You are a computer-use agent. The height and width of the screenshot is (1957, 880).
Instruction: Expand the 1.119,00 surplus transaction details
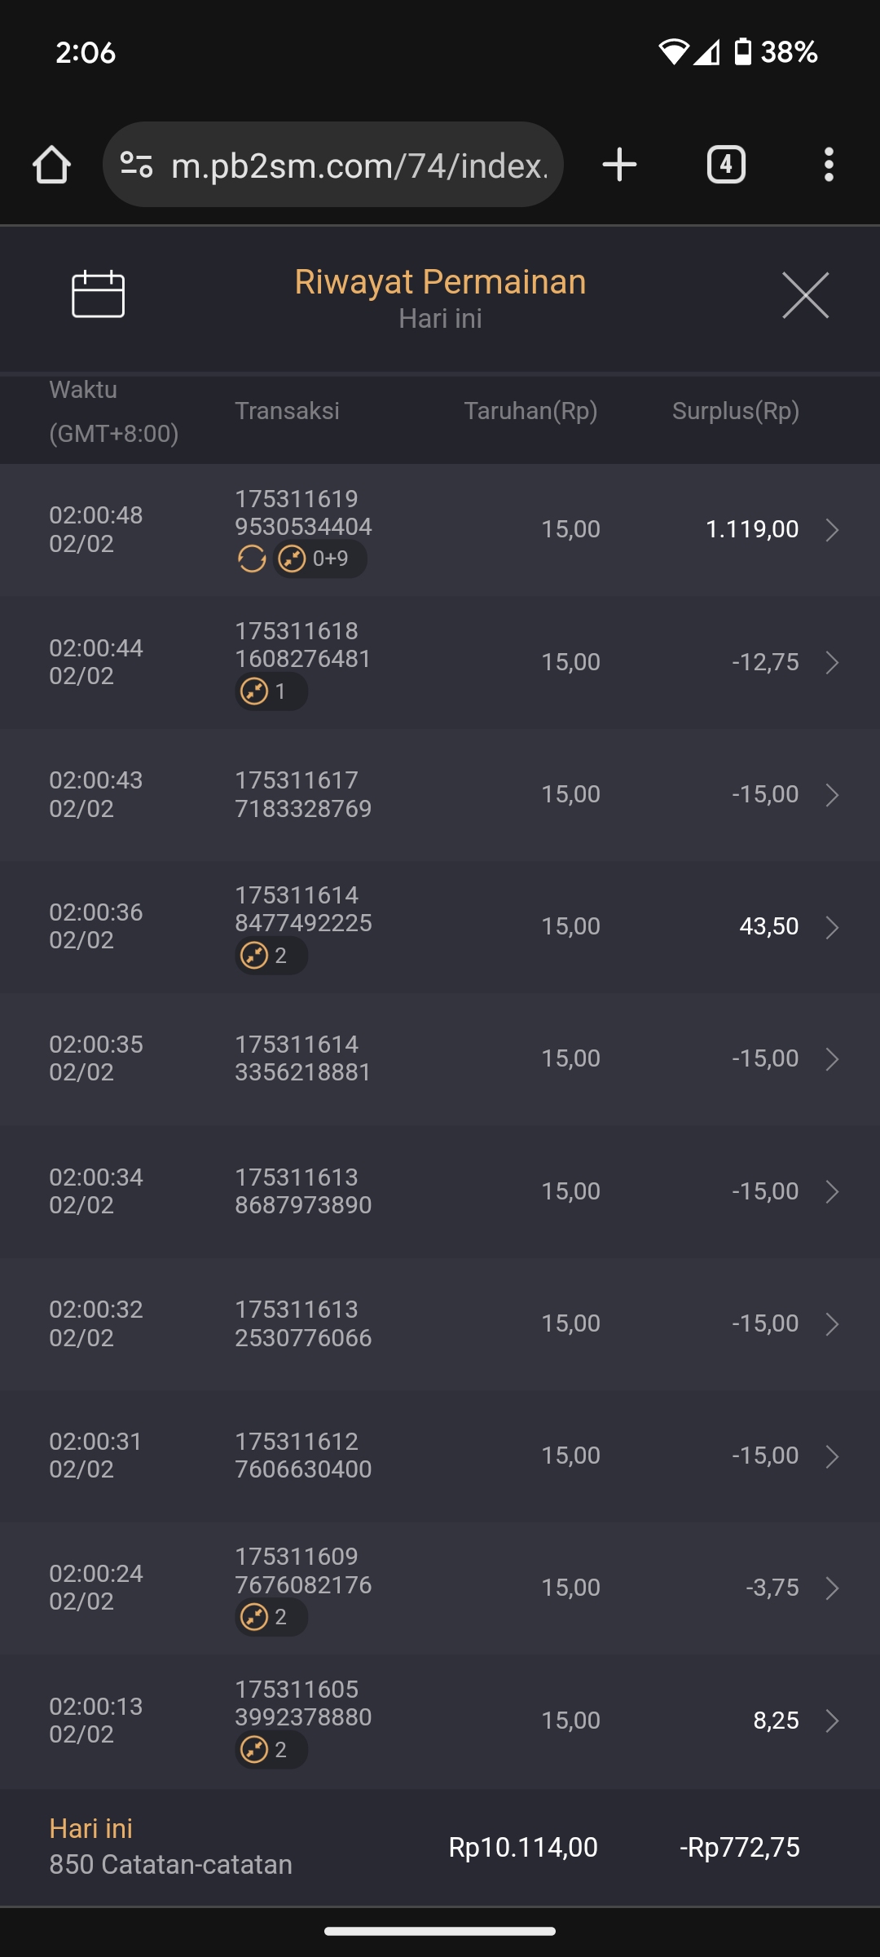click(x=832, y=530)
